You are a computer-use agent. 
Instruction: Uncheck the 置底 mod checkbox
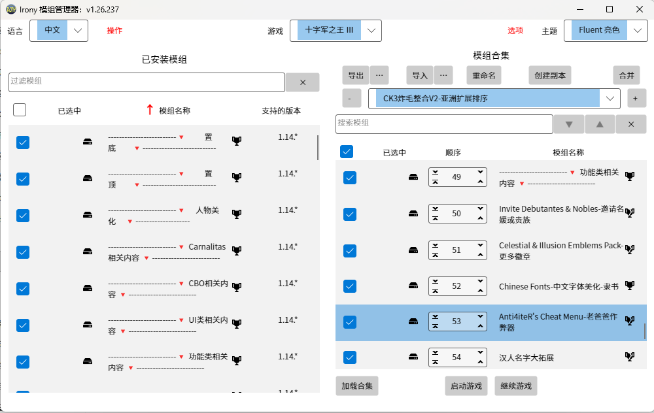click(23, 142)
